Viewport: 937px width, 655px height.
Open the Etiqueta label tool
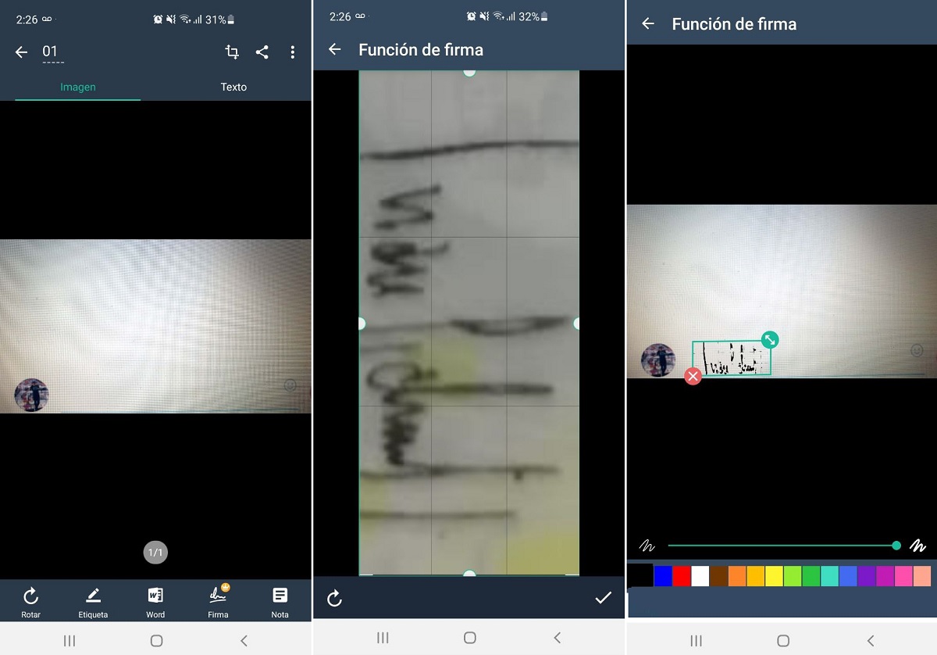click(x=93, y=598)
